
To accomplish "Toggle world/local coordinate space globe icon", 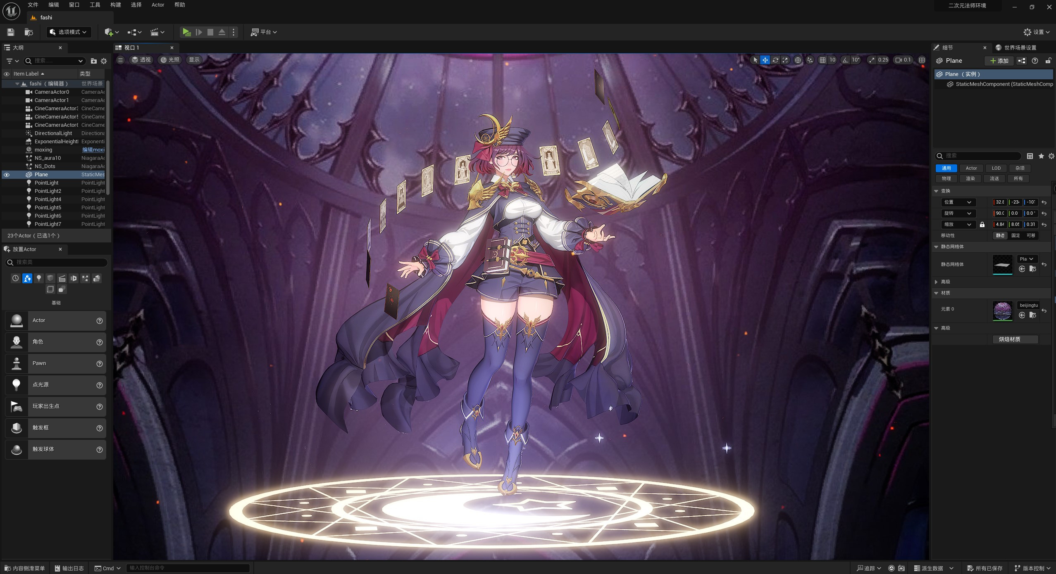I will [x=798, y=60].
